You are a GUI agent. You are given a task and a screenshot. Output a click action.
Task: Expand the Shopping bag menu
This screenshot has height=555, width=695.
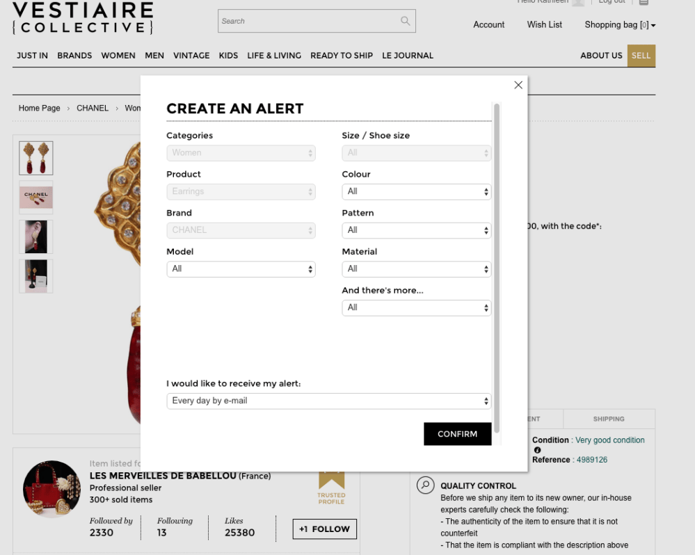620,25
